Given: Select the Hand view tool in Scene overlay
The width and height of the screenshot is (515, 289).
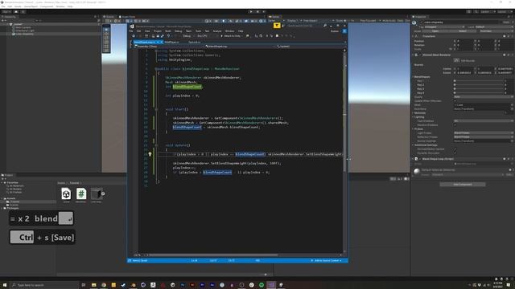Looking at the screenshot, I should click(x=106, y=29).
